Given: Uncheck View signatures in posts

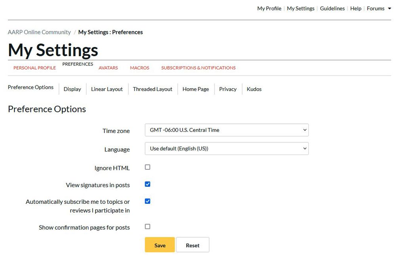Looking at the screenshot, I should click(x=147, y=184).
